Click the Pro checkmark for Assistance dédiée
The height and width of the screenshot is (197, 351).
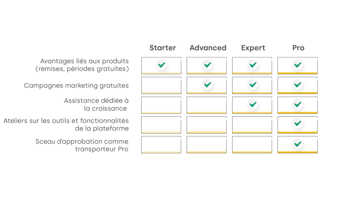(x=298, y=104)
